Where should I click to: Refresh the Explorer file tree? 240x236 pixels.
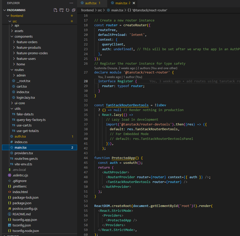click(x=68, y=10)
